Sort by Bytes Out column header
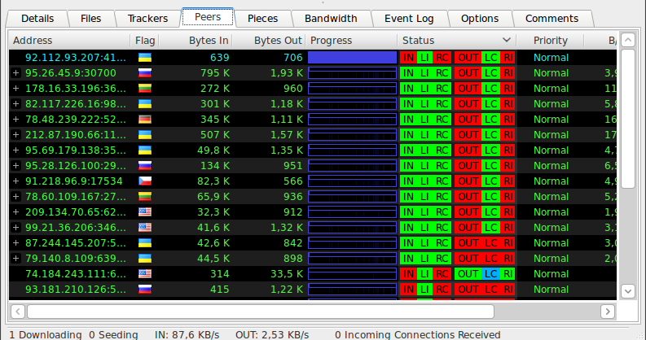 (270, 41)
